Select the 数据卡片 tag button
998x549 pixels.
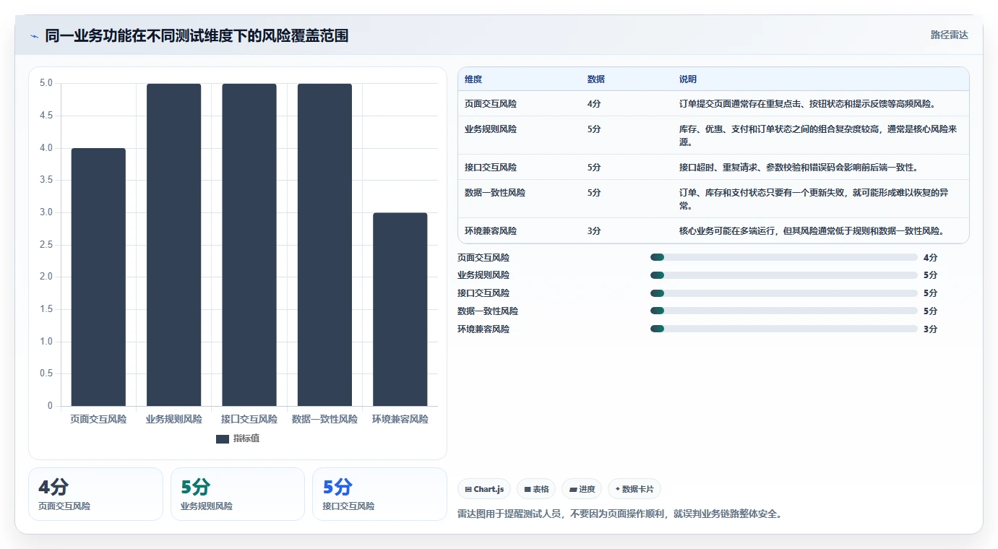click(x=634, y=489)
